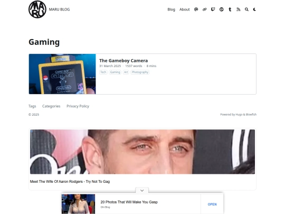
Task: Open the Categories footer link
Action: (x=51, y=106)
